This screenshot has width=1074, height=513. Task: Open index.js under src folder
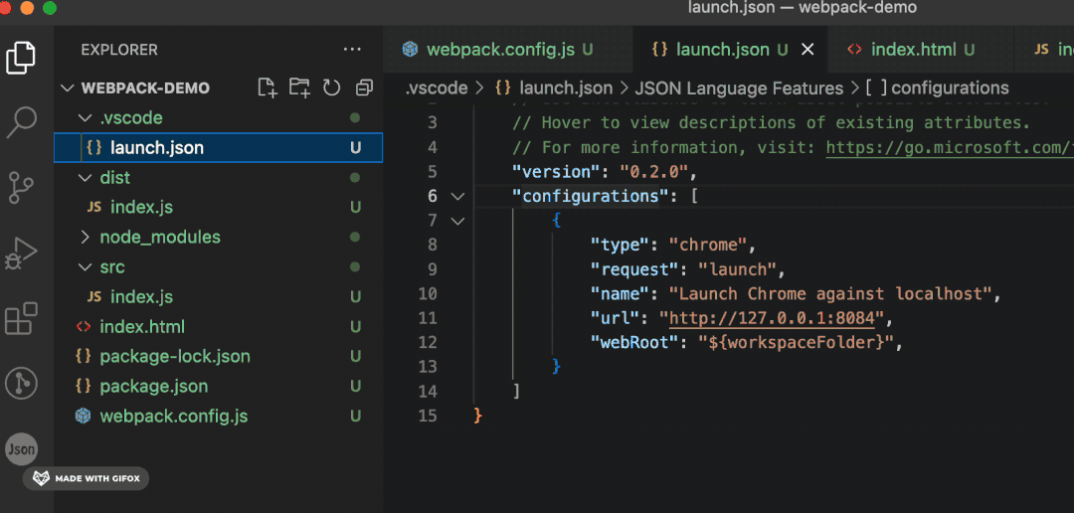pyautogui.click(x=219, y=296)
